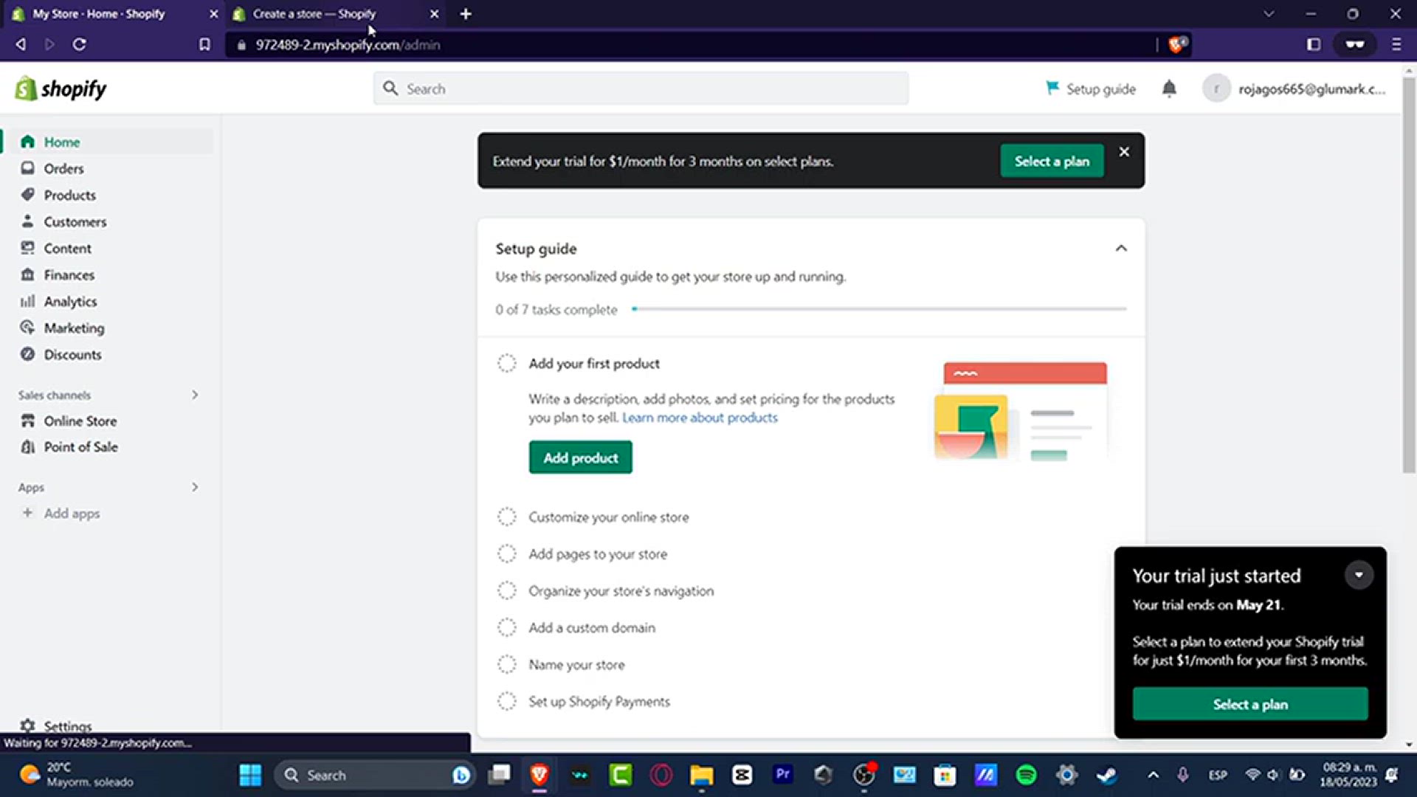Image resolution: width=1417 pixels, height=797 pixels.
Task: Open the browser tab list dropdown arrow
Action: (1269, 13)
